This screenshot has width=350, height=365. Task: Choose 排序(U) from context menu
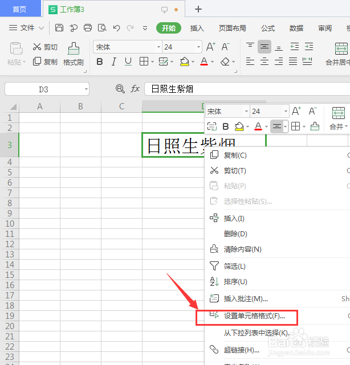point(277,282)
